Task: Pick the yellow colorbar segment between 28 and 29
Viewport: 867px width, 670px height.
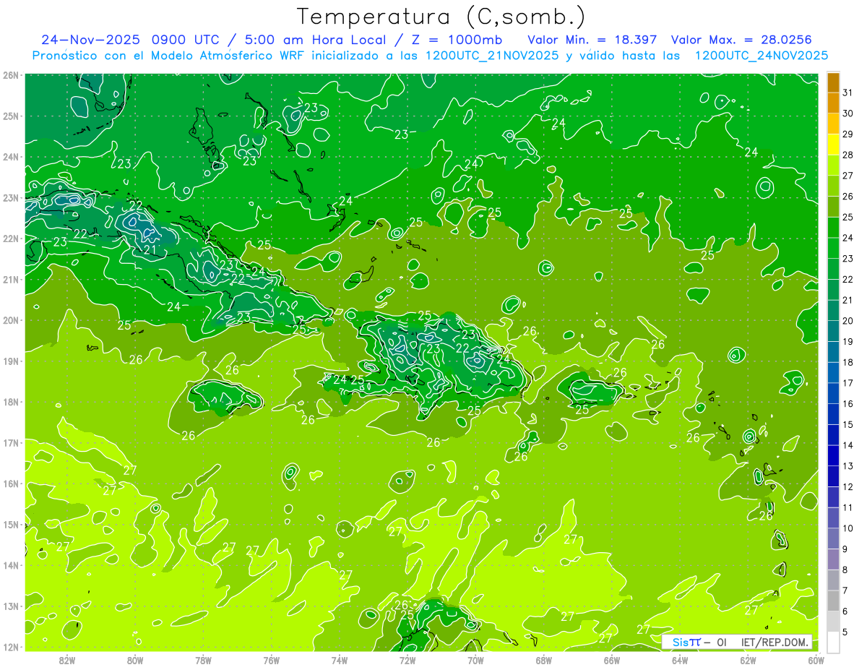Action: click(x=833, y=145)
